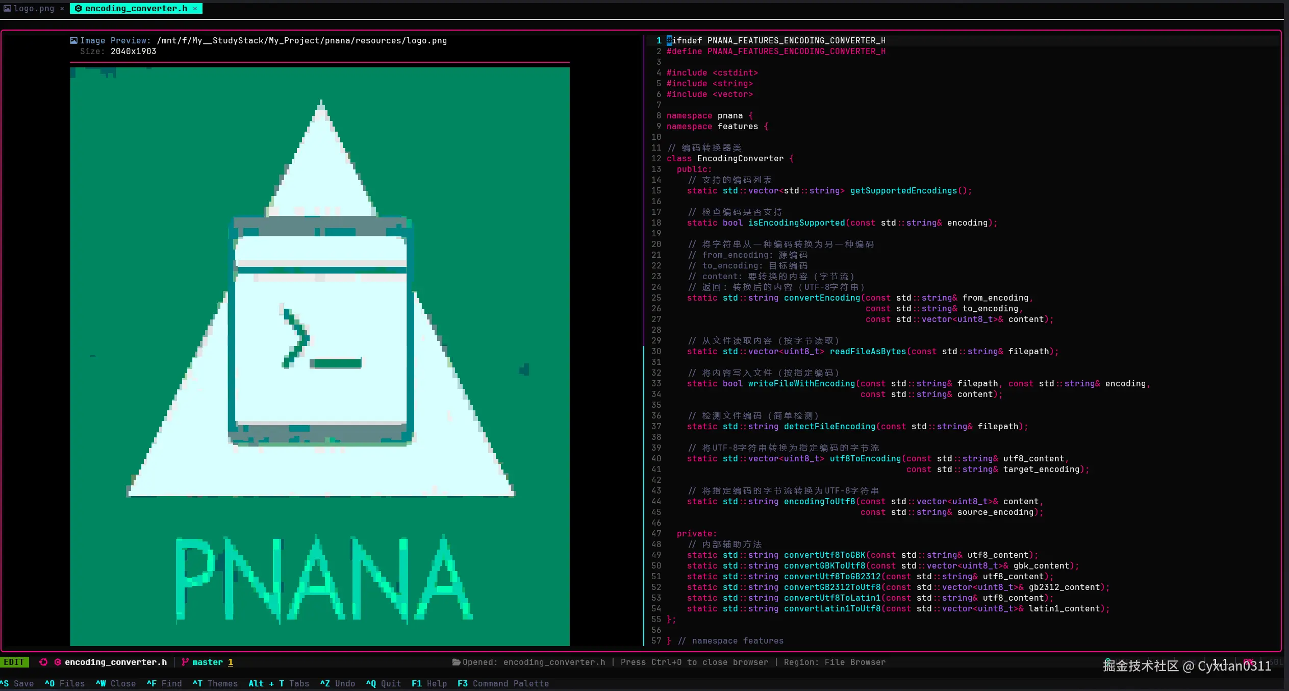
Task: Select the encoding_converter.h tab
Action: click(136, 8)
